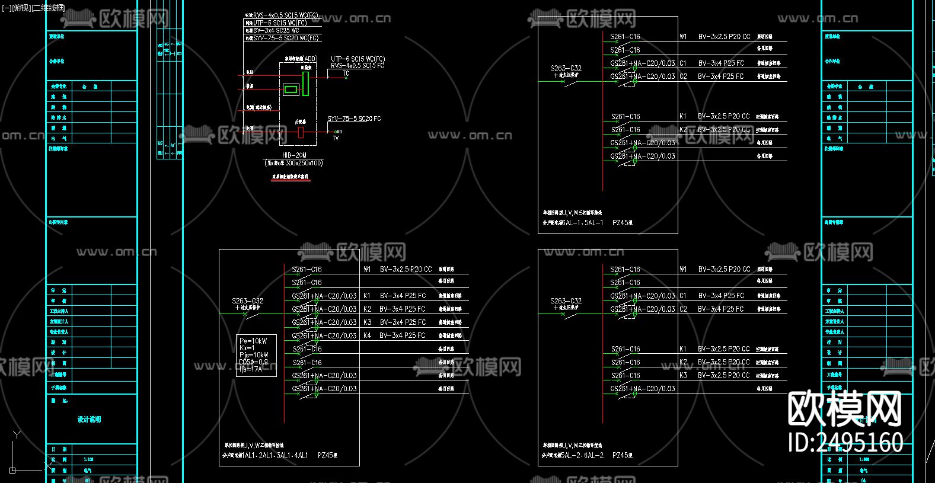Select the Ijs=17A current text
935x483 pixels.
click(x=251, y=369)
